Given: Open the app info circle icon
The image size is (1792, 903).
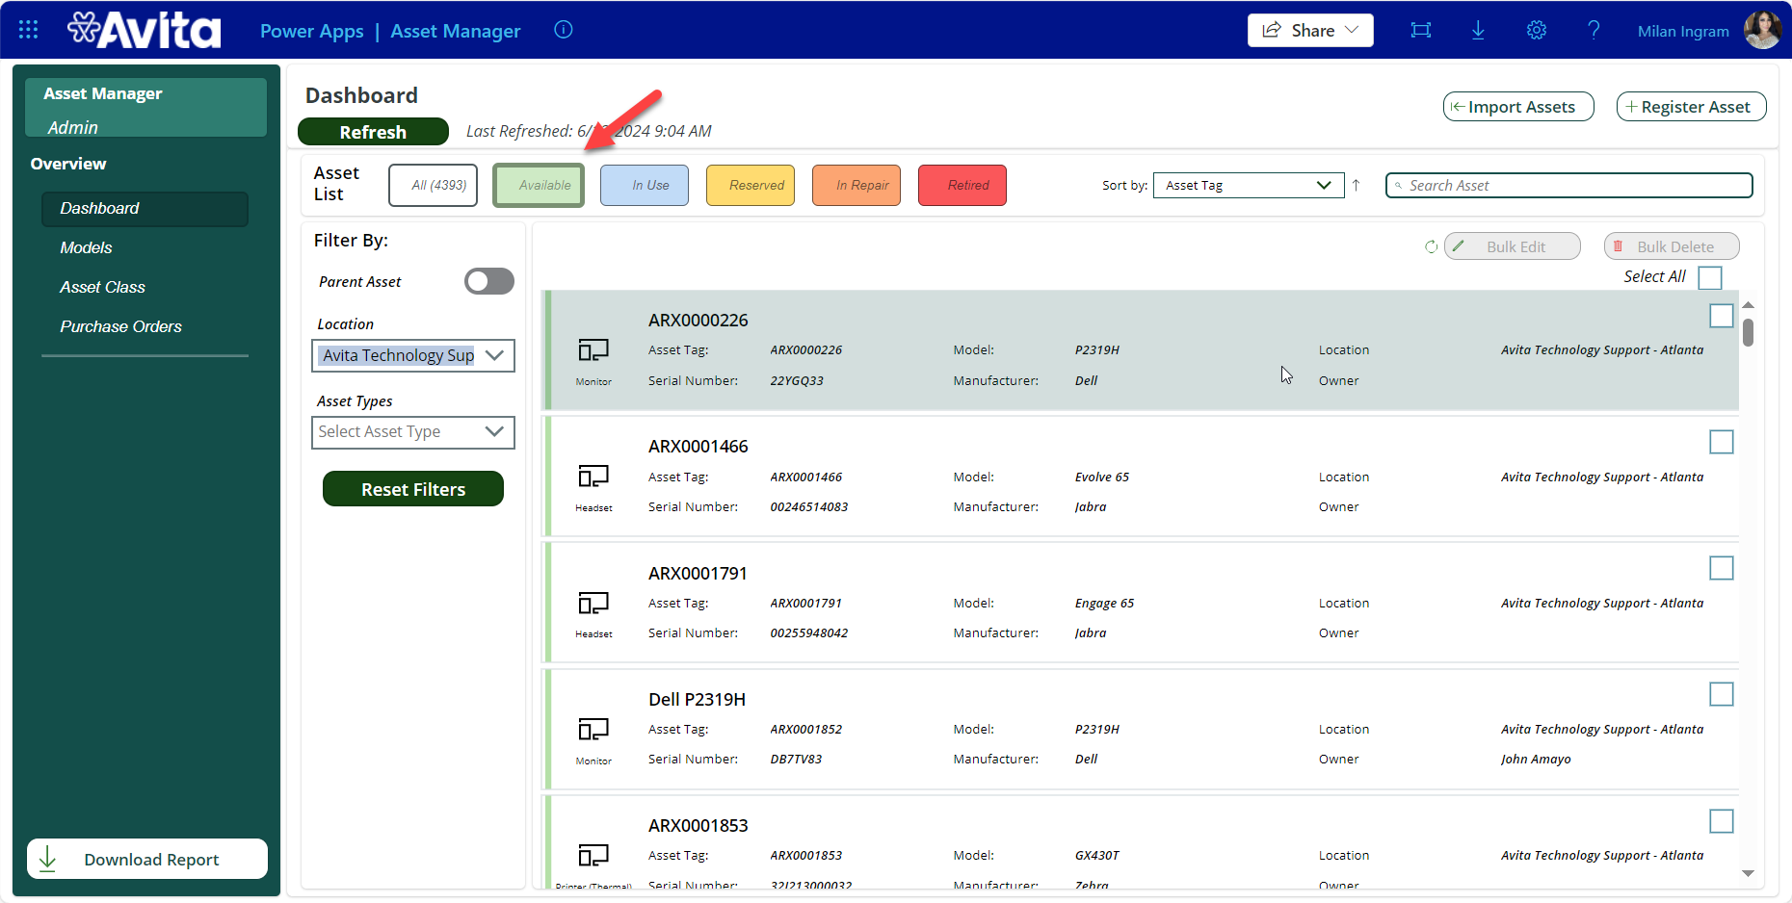Looking at the screenshot, I should (564, 30).
